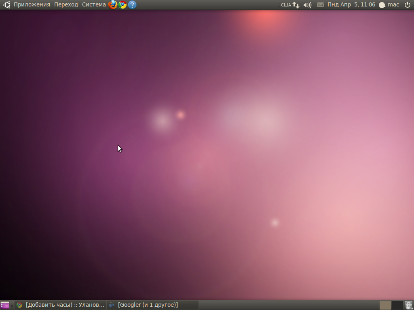414x310 pixels.
Task: Open Help via the question mark icon
Action: [132, 4]
